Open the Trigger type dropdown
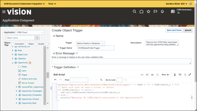This screenshot has height=111, width=197. coord(90,43)
